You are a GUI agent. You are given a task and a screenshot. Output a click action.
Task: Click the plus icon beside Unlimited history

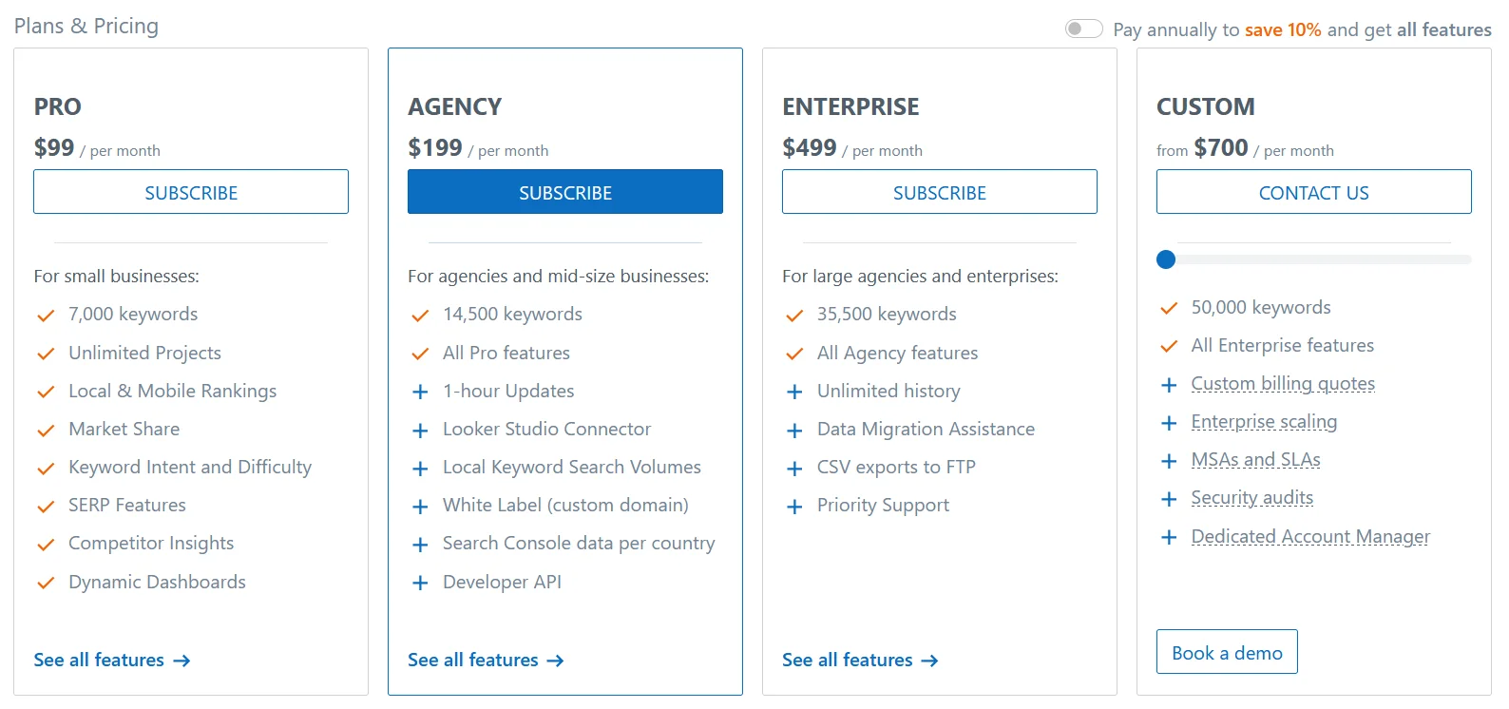[794, 392]
